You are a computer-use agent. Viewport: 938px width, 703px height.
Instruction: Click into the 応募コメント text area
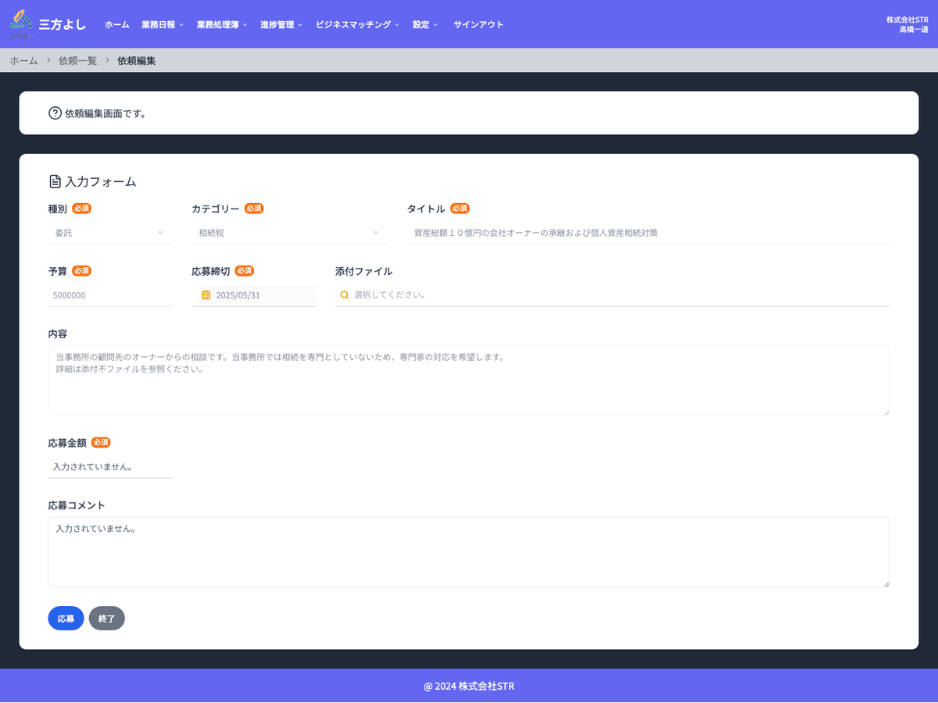(468, 551)
